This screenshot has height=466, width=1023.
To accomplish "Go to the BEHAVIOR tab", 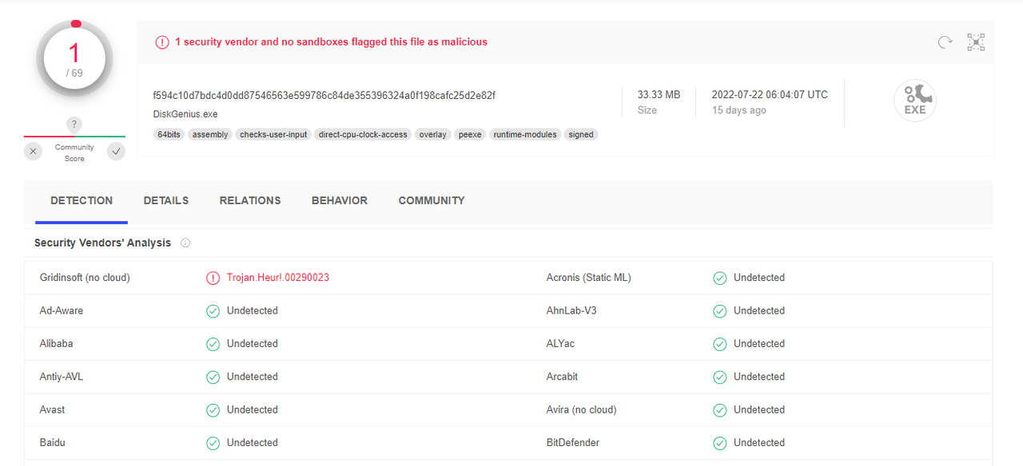I will pos(340,201).
